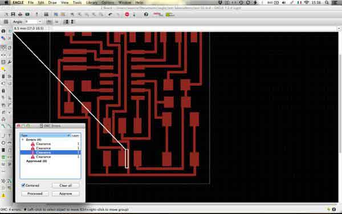Open the Window menu

125,2
